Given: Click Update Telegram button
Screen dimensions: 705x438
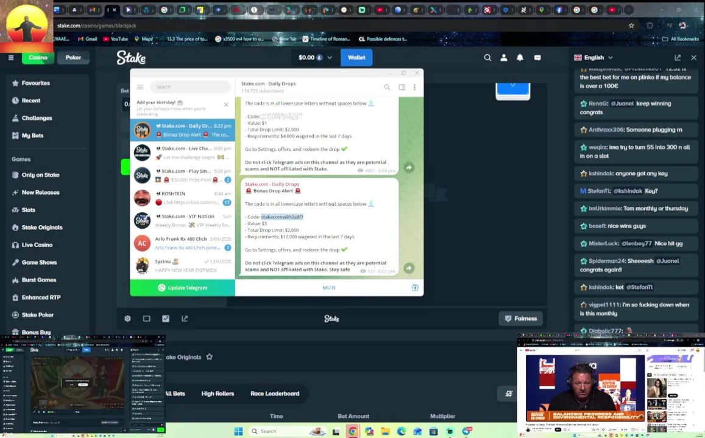Looking at the screenshot, I should pos(183,288).
